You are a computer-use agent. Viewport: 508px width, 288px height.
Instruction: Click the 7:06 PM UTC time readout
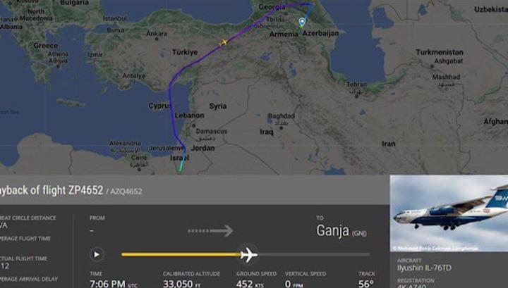[114, 284]
